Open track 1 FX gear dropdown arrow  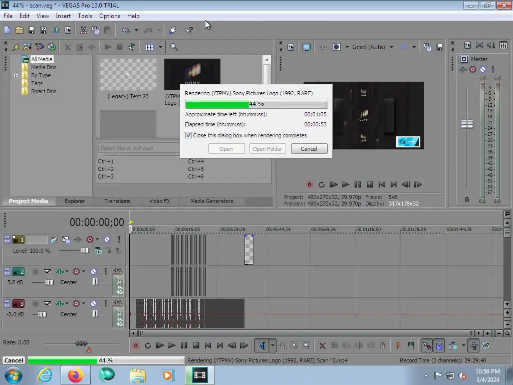pyautogui.click(x=97, y=239)
